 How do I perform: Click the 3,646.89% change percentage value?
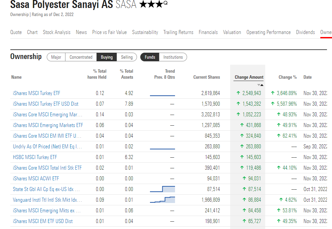pos(287,93)
